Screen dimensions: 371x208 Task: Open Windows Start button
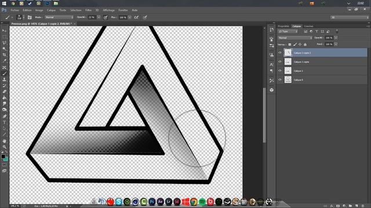coord(4,3)
